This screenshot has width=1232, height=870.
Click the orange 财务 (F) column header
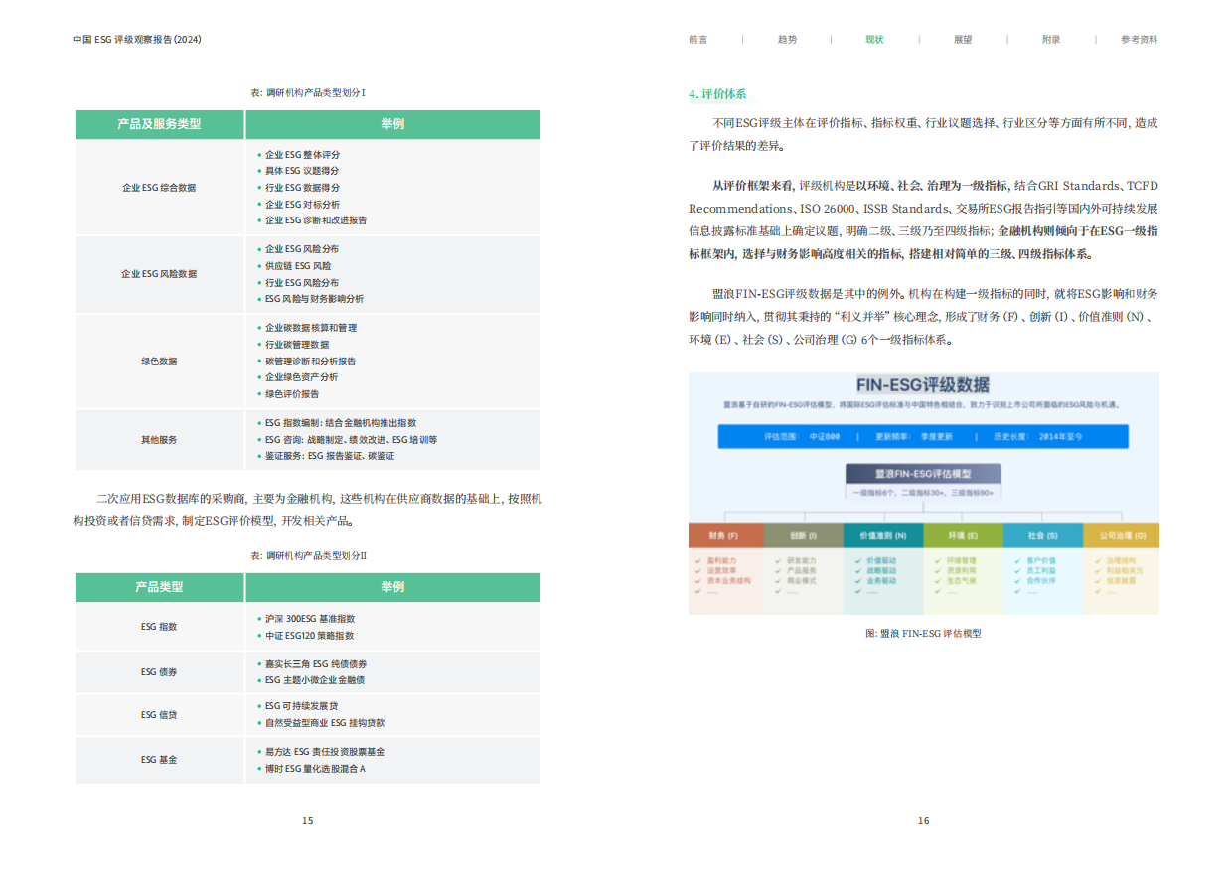click(725, 535)
